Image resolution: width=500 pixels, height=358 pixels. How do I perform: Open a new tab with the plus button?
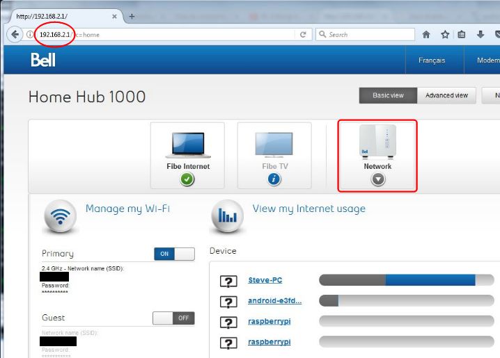(132, 16)
